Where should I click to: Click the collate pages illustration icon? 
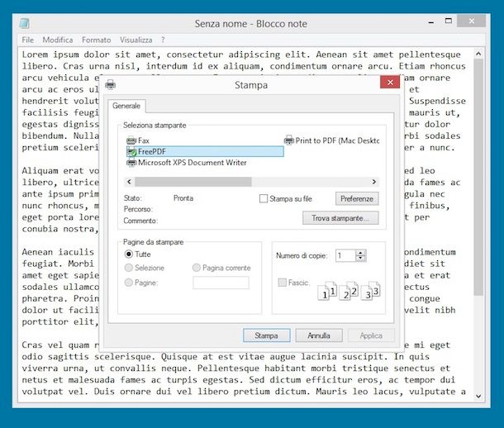click(349, 291)
